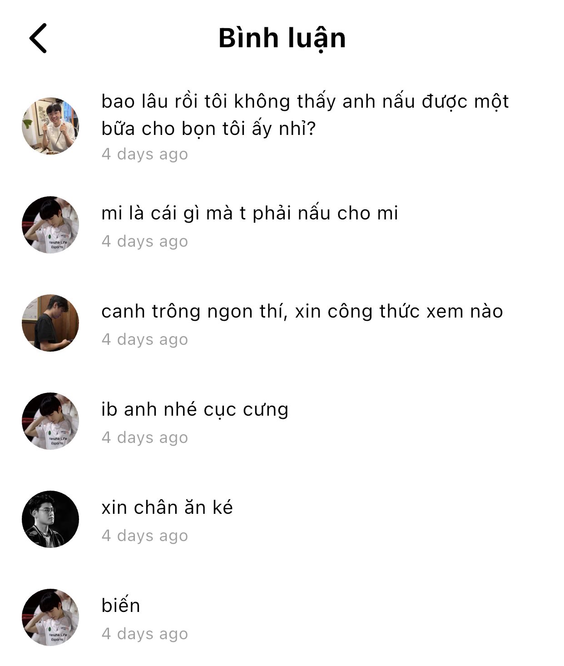This screenshot has height=666, width=564.
Task: Select the comment 'bao lâu rồi tôi không thấy'
Action: (305, 115)
